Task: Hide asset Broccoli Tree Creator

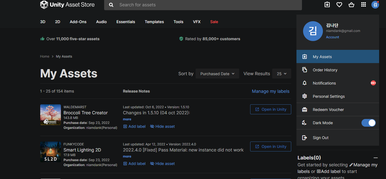Action: [x=163, y=126]
